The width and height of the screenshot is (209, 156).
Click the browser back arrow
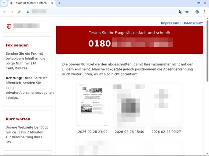[x=5, y=12]
